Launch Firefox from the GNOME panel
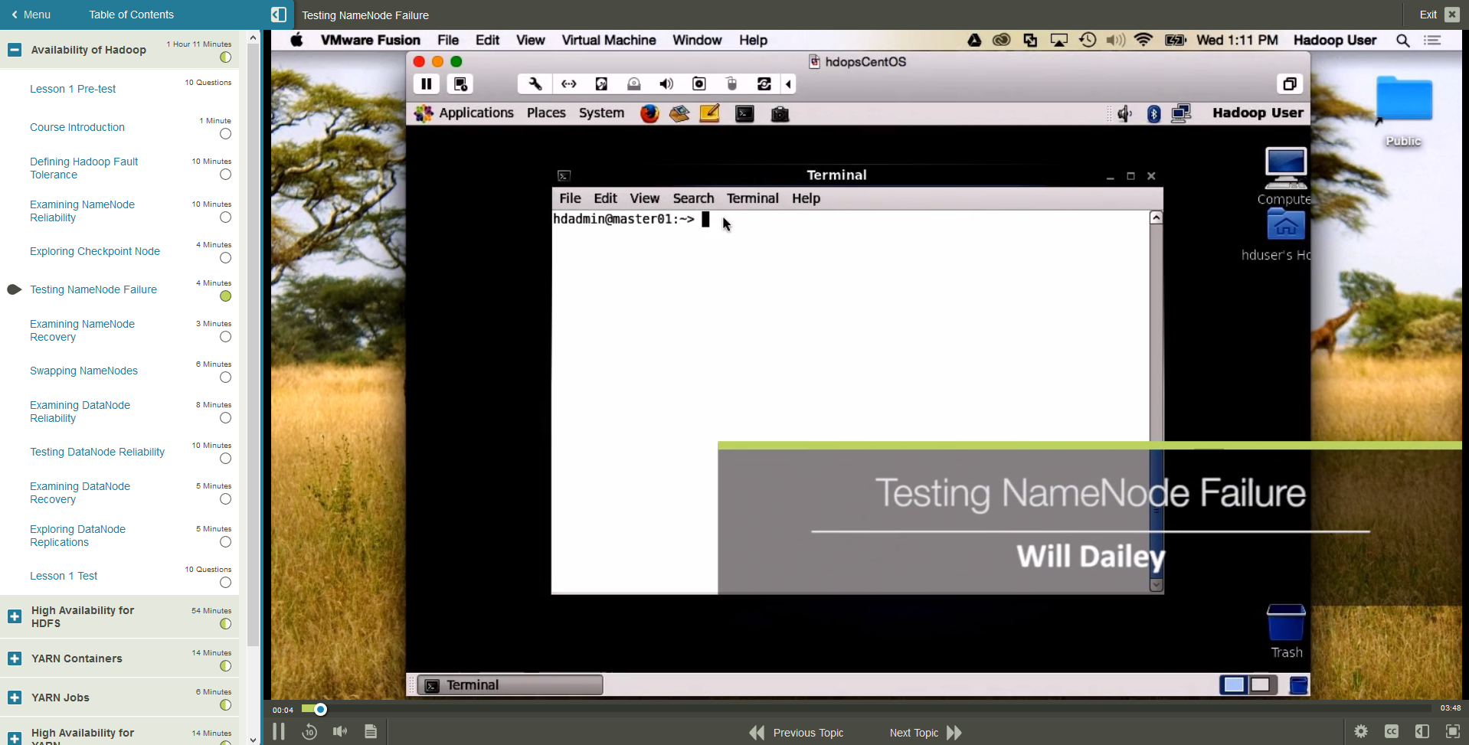This screenshot has width=1469, height=745. click(649, 114)
